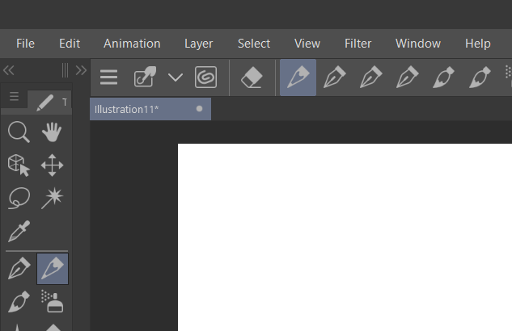Open the Animation menu
This screenshot has height=331, width=512.
click(132, 44)
